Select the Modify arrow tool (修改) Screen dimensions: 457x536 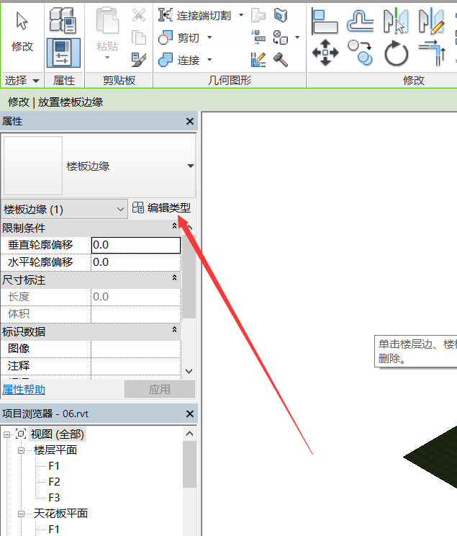point(22,32)
